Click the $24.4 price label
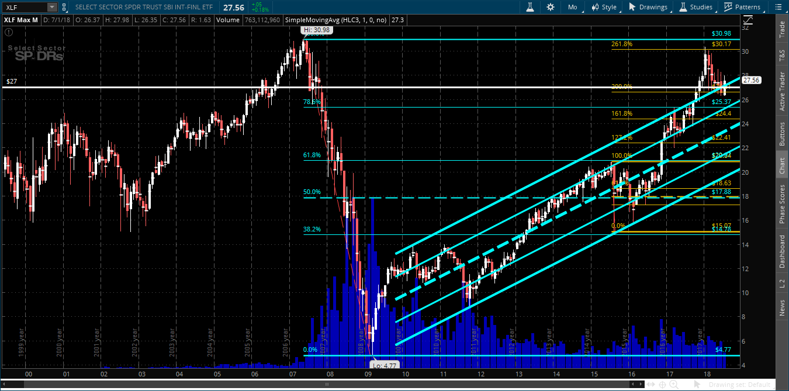This screenshot has height=391, width=789. coord(724,113)
